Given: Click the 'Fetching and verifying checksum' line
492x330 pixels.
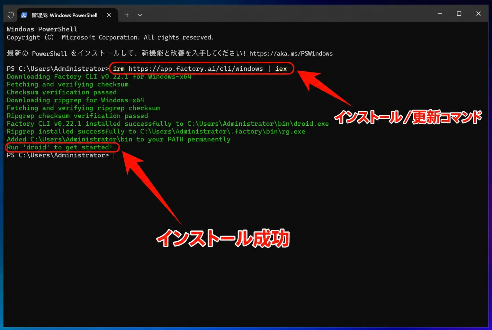Looking at the screenshot, I should click(x=67, y=84).
